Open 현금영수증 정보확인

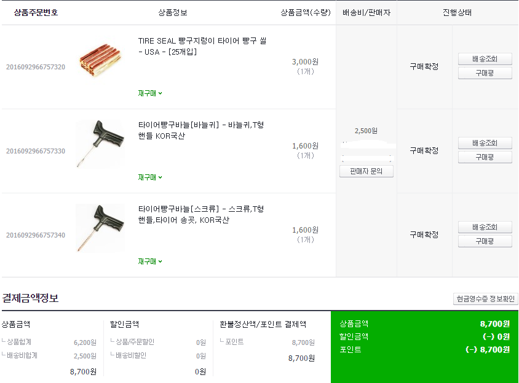(x=485, y=299)
